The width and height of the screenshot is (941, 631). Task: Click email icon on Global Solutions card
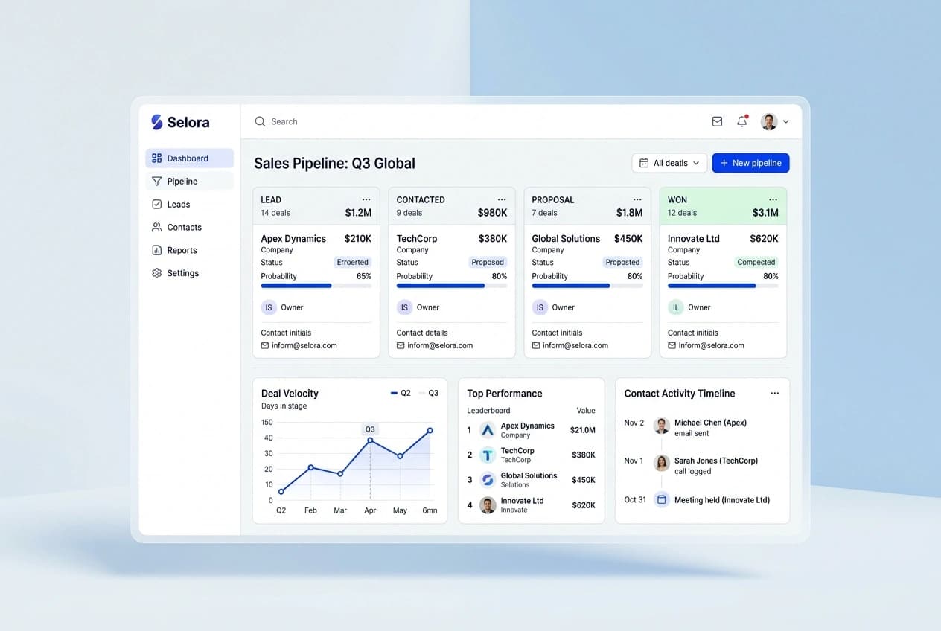(536, 345)
